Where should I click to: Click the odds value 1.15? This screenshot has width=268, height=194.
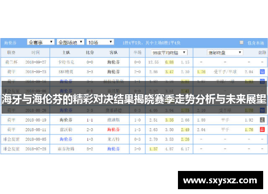pos(185,62)
